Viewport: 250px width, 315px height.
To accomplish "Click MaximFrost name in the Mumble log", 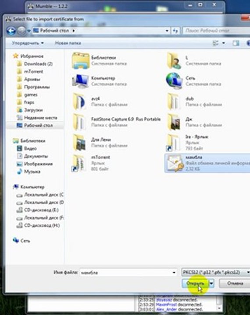I will click(x=166, y=304).
